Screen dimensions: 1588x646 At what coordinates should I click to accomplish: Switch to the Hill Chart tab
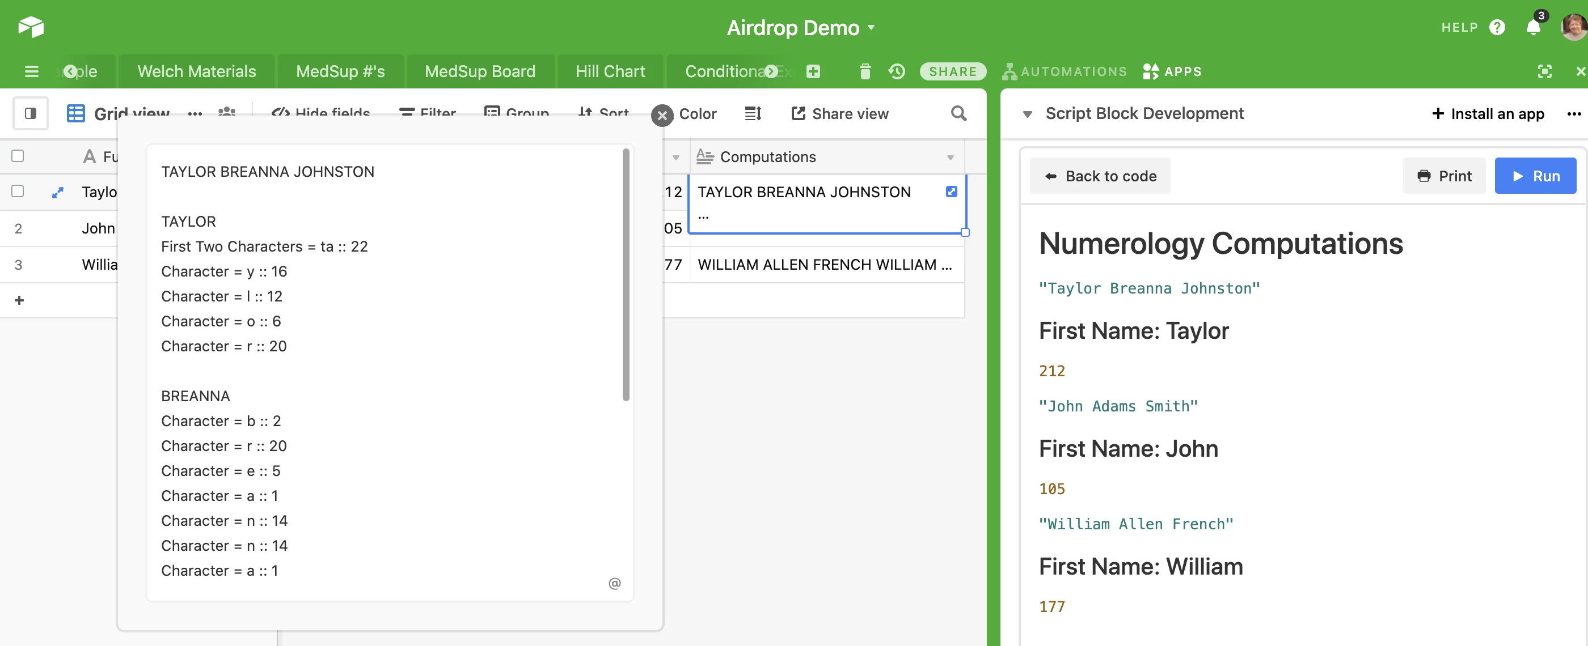click(610, 71)
